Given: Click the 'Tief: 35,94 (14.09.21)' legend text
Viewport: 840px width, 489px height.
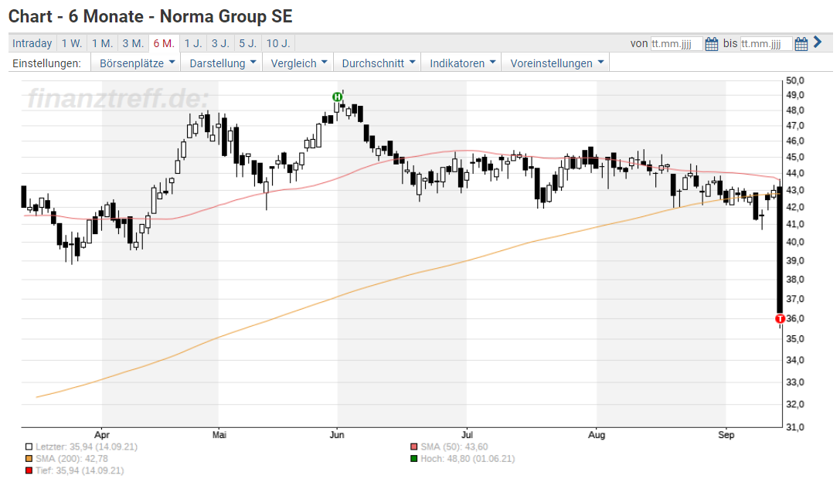Looking at the screenshot, I should tap(80, 470).
